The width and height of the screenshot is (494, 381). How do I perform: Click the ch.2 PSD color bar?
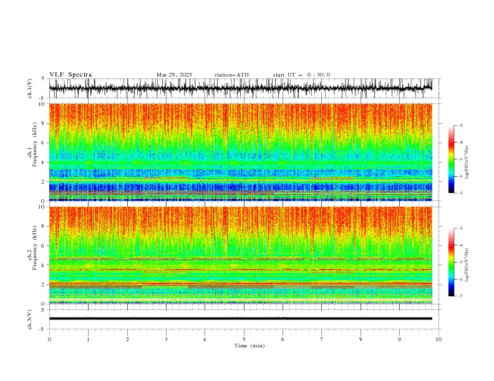[452, 262]
